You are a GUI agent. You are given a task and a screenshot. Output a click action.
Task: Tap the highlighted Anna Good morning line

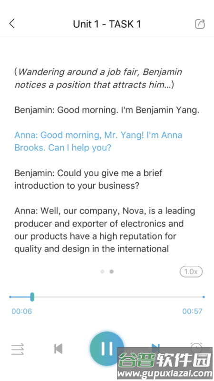pos(98,141)
